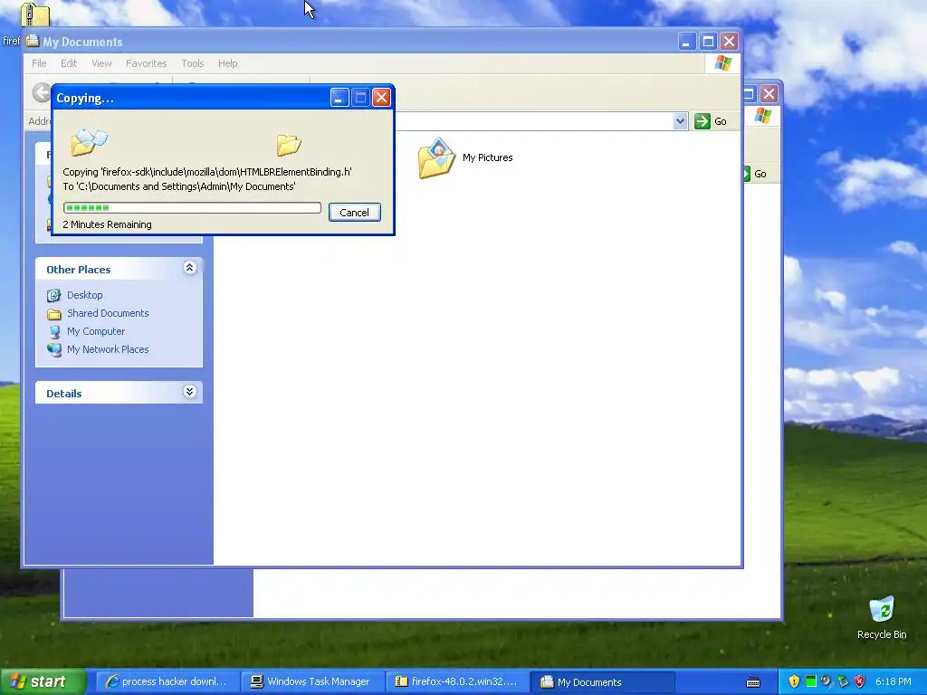The height and width of the screenshot is (695, 927).
Task: Open the File menu
Action: click(39, 63)
